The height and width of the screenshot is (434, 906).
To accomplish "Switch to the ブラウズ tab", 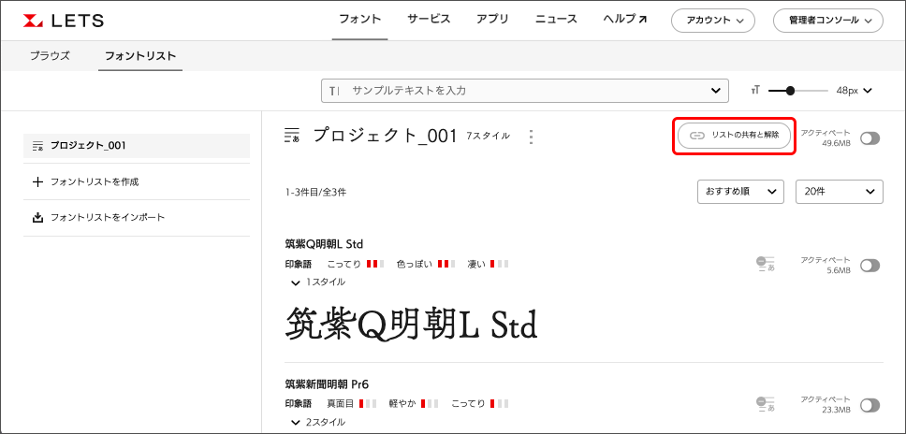I will (x=50, y=56).
